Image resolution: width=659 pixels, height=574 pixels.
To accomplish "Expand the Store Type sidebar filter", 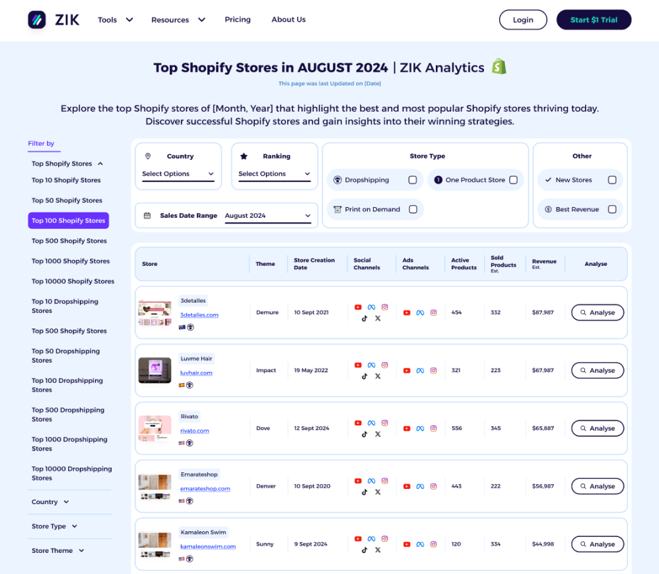I will point(54,526).
